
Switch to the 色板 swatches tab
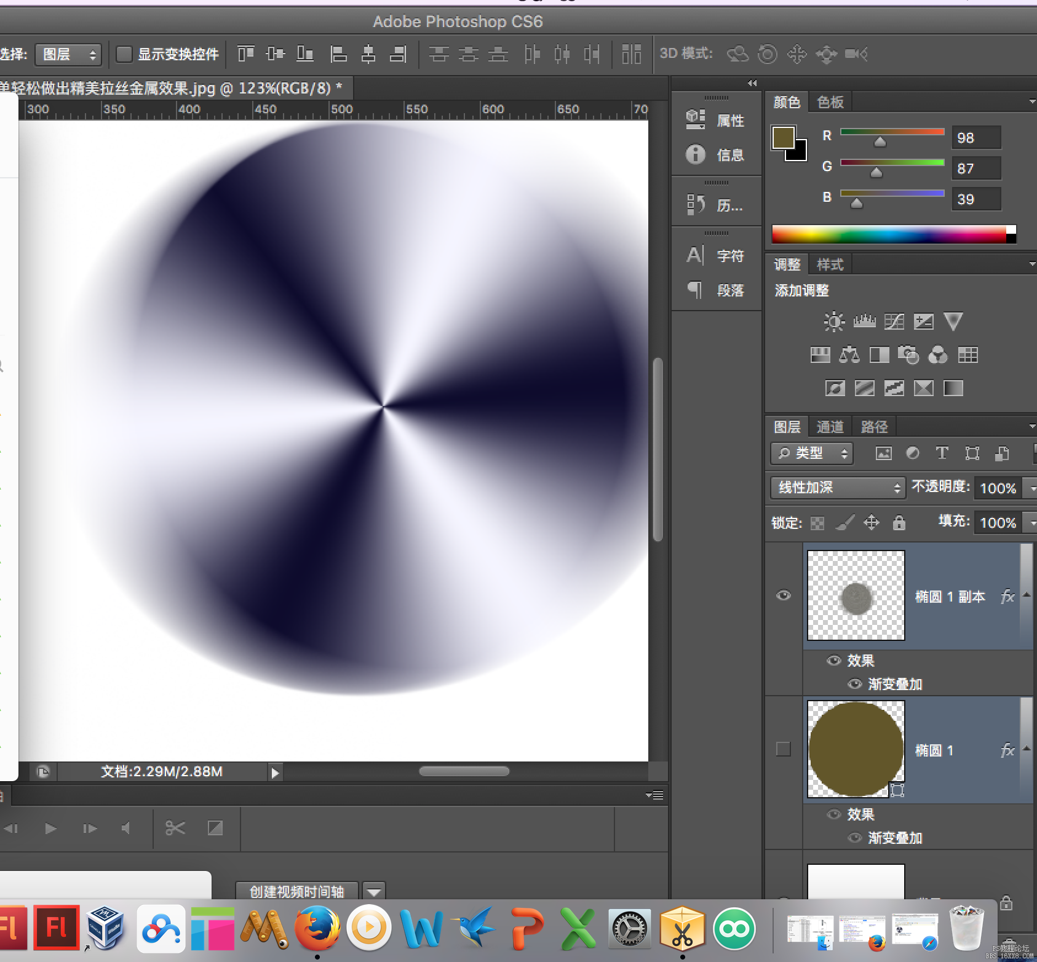[x=830, y=102]
